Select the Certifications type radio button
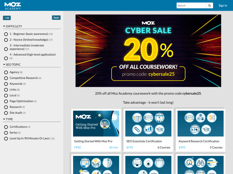 coord(6,127)
